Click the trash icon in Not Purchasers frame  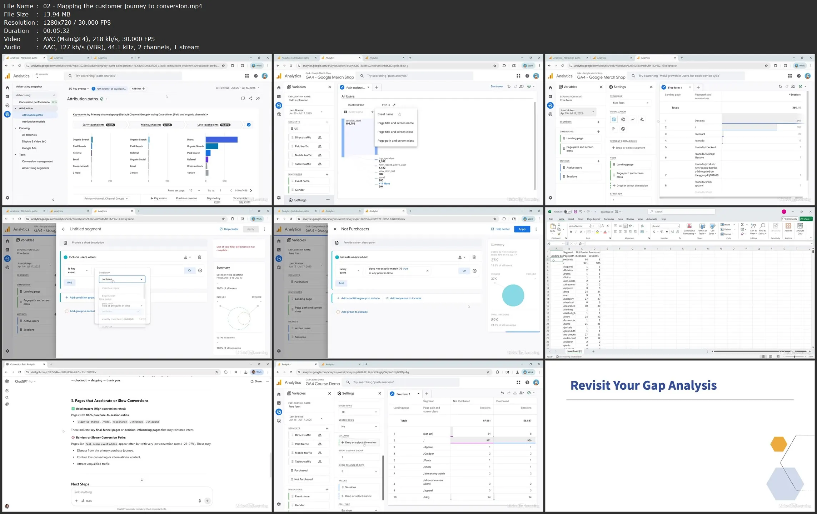474,257
